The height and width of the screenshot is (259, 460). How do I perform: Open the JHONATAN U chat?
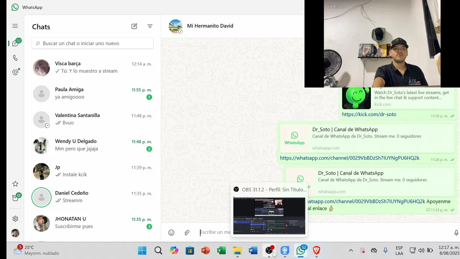click(x=92, y=223)
